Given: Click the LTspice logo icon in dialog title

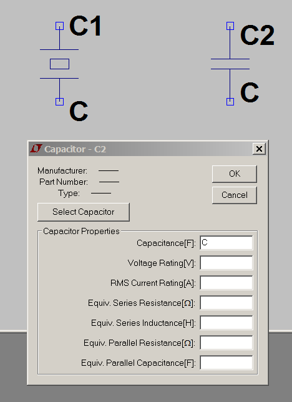Looking at the screenshot, I should click(x=36, y=149).
